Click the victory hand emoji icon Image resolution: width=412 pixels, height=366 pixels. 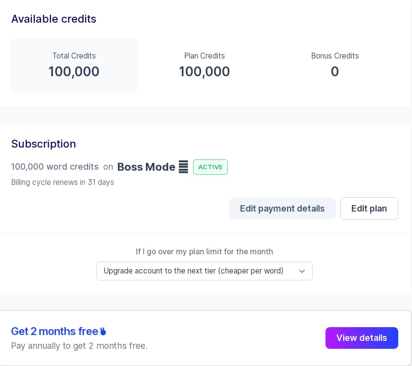[103, 331]
